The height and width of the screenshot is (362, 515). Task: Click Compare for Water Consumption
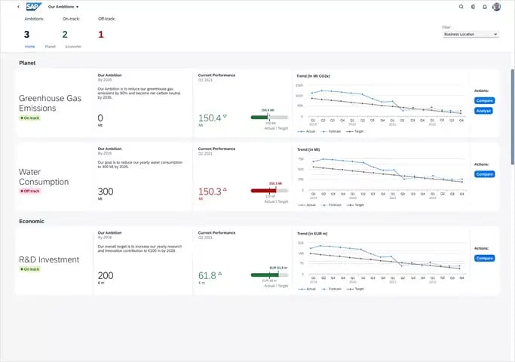484,174
